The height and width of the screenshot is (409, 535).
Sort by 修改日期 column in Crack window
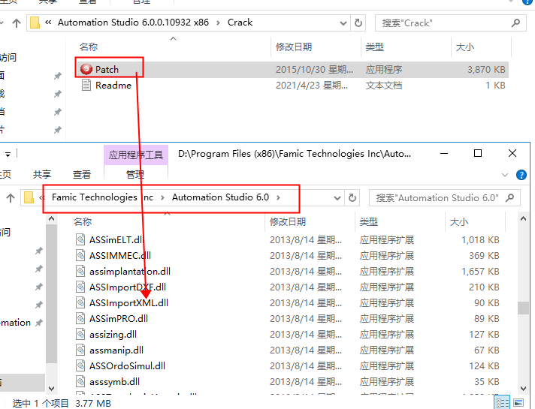click(x=294, y=47)
